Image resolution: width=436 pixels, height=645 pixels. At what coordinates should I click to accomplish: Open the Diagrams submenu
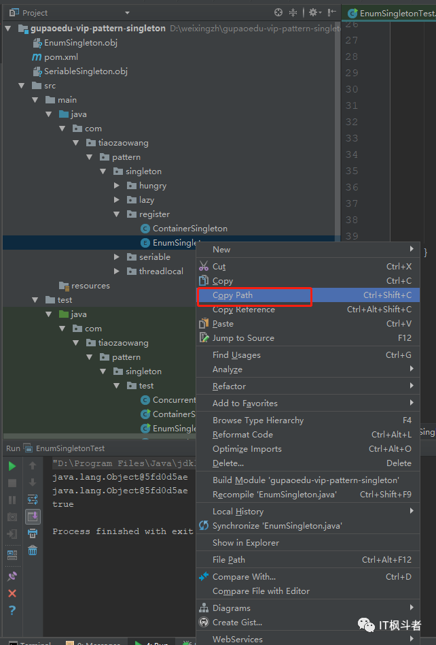(x=308, y=608)
